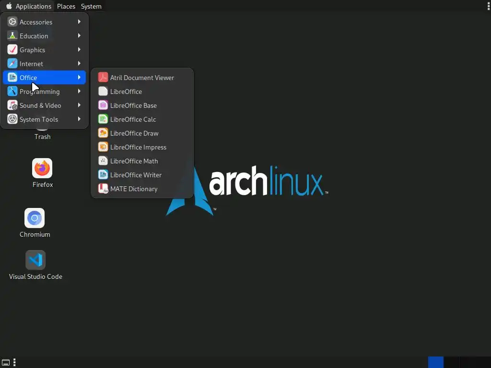Open the Places menu
This screenshot has height=368, width=491.
point(66,6)
